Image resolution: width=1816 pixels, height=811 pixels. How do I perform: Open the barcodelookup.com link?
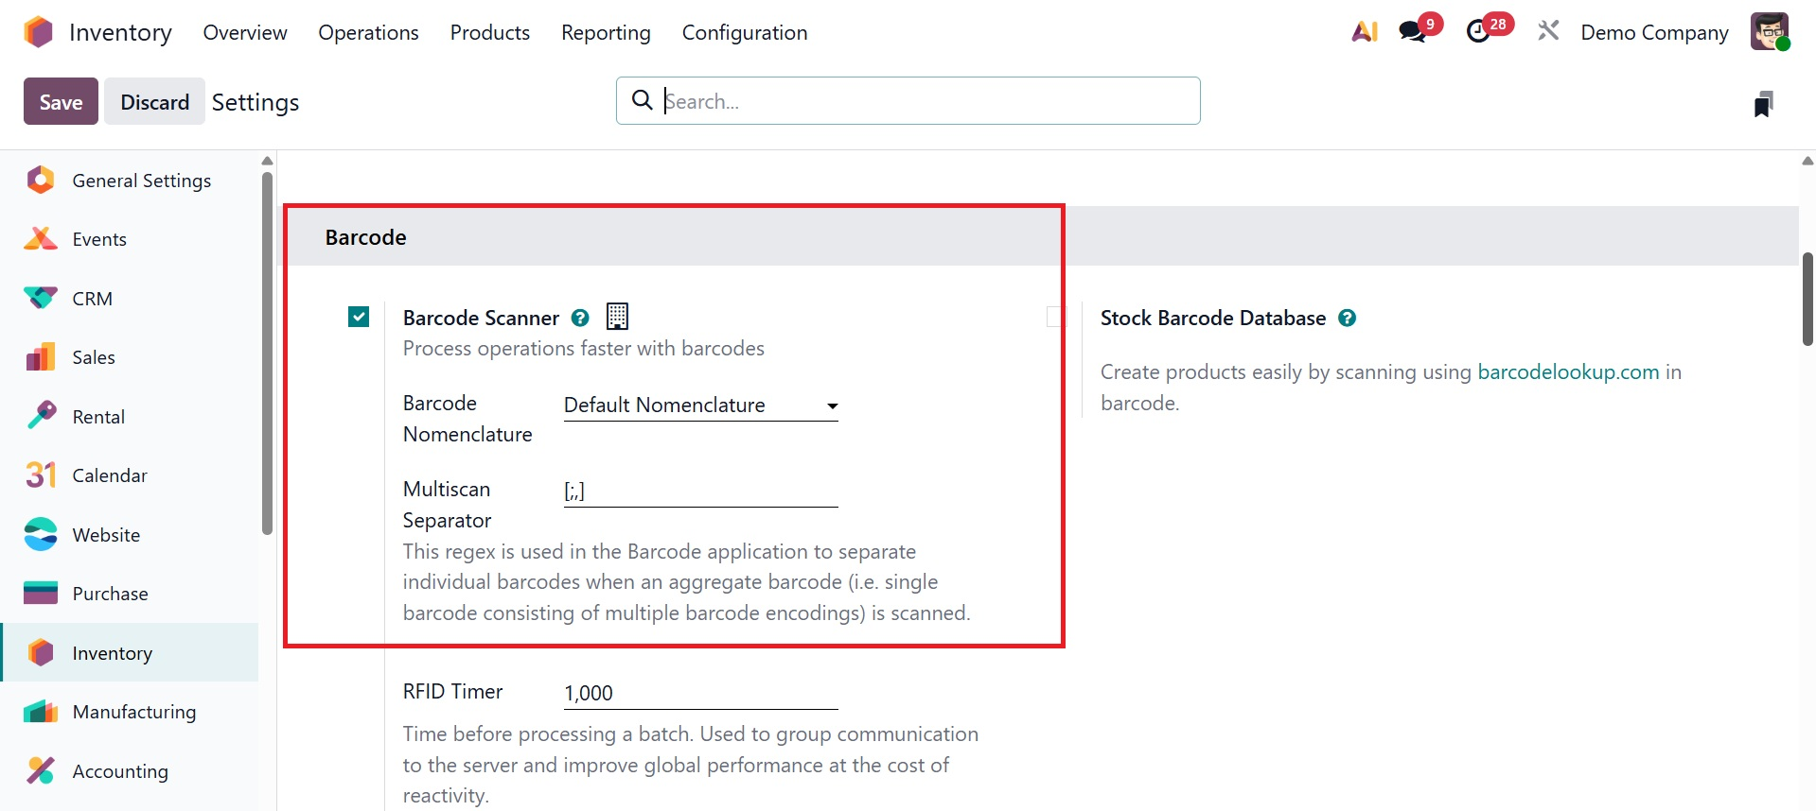[x=1568, y=372]
